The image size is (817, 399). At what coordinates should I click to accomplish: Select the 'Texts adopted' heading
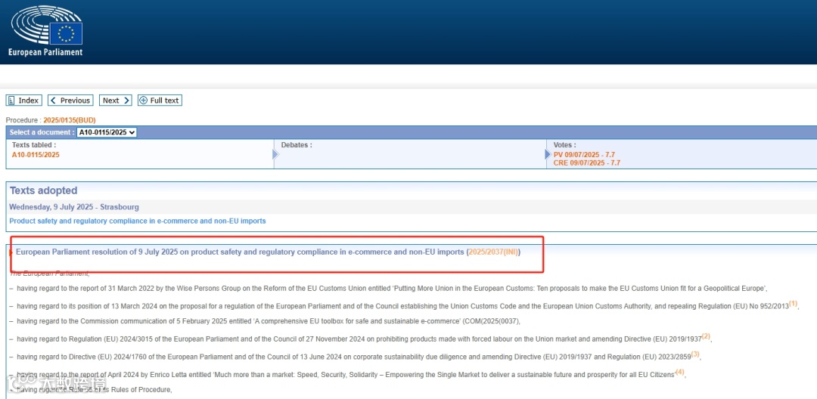[x=43, y=190]
